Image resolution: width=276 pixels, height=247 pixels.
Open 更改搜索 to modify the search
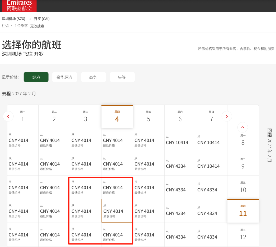[x=37, y=26]
